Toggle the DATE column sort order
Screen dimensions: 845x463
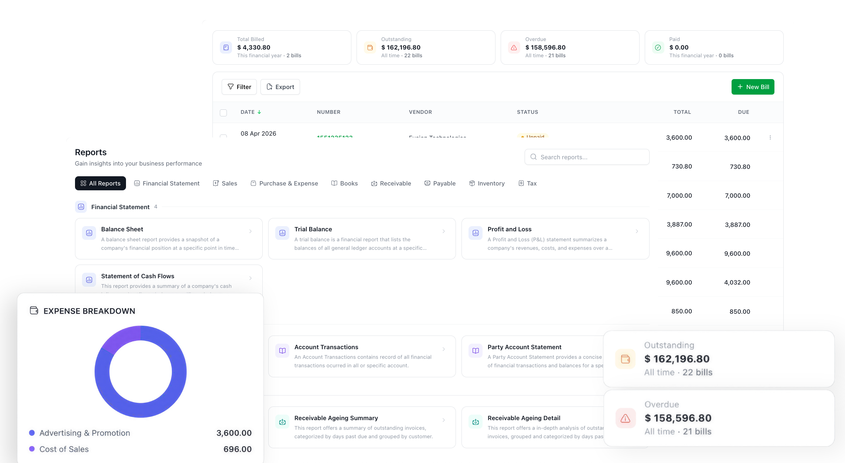tap(251, 112)
